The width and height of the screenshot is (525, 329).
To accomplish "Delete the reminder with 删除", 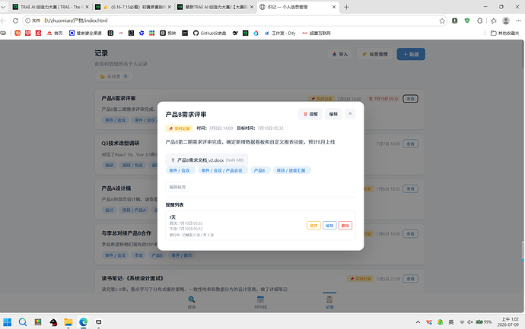I will click(x=345, y=226).
